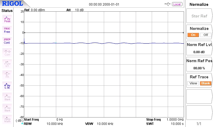The height and width of the screenshot is (127, 213).
Task: Click the Peak detector status icon
Action: (7, 19)
